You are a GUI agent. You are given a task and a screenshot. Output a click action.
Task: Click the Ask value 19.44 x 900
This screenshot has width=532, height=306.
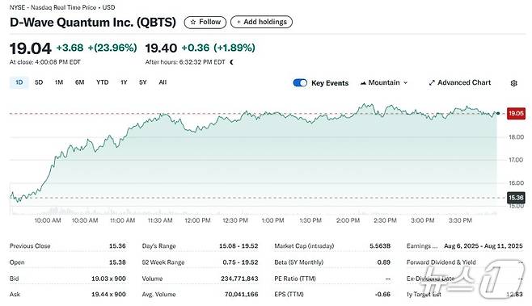point(108,294)
